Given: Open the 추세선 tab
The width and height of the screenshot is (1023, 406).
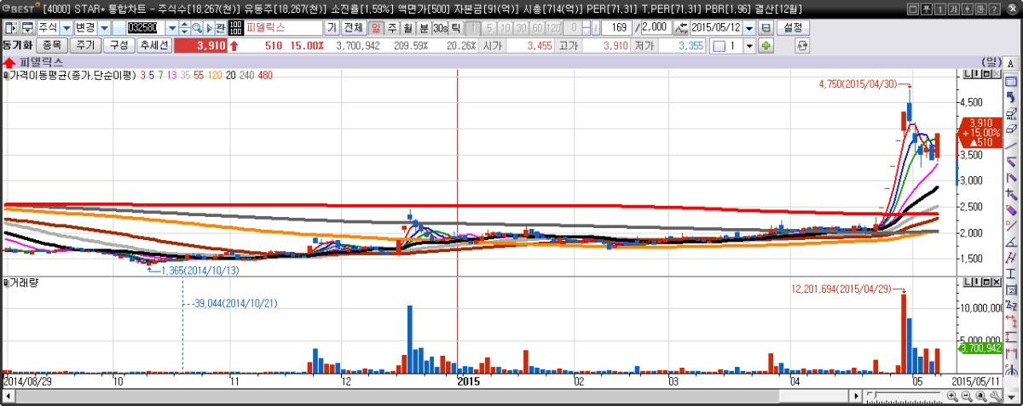Looking at the screenshot, I should click(x=154, y=45).
